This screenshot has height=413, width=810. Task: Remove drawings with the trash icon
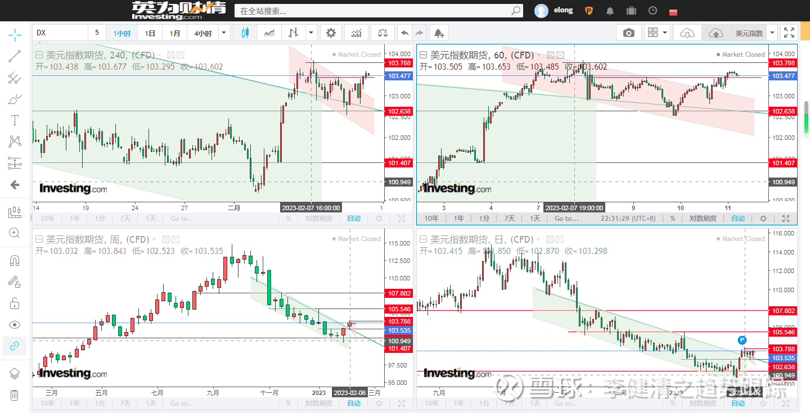pyautogui.click(x=15, y=395)
